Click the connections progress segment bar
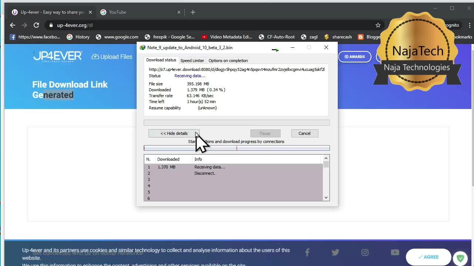Viewport: 474px width, 266px height. point(237,148)
